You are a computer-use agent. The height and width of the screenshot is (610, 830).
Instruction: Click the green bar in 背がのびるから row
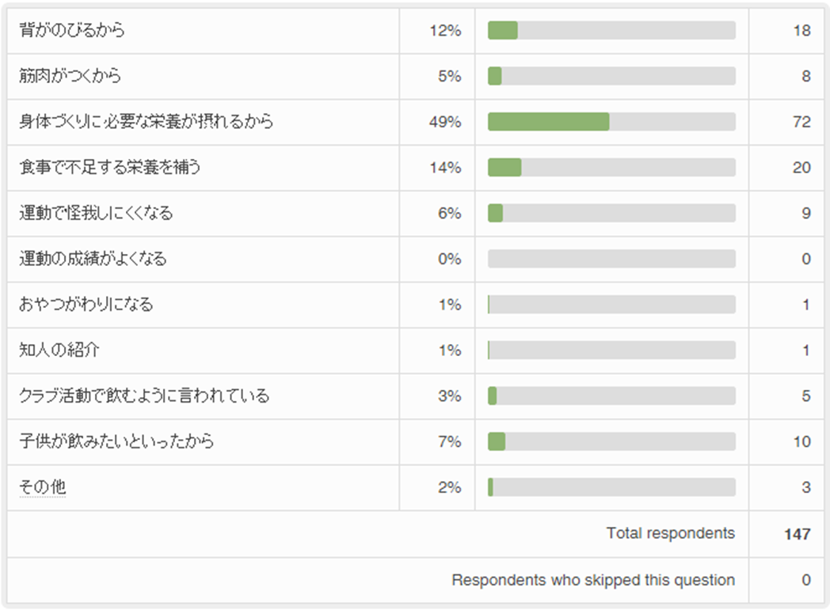(502, 31)
